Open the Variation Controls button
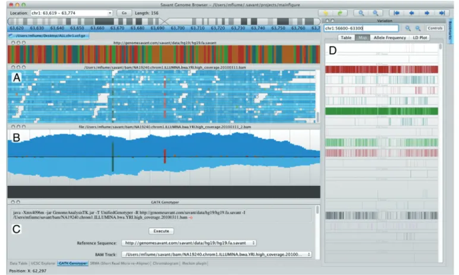459x275 pixels. 435,28
